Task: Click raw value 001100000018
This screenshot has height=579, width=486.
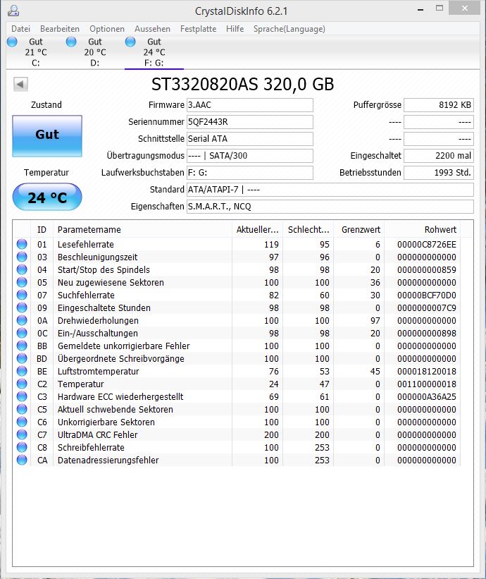Action: [427, 384]
